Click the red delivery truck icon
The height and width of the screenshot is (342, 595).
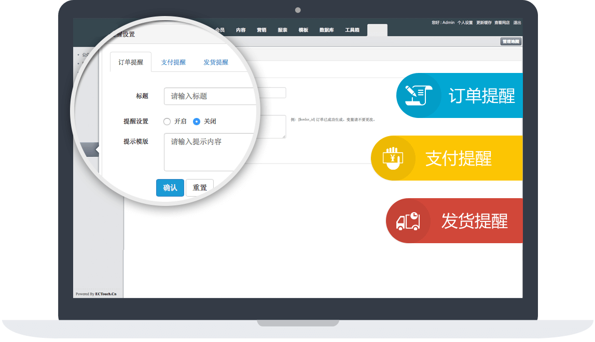coord(408,221)
